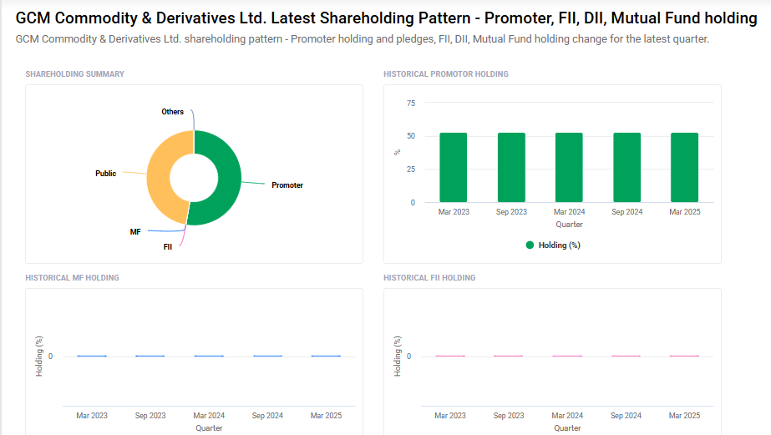Click the Historical FII Holding heading
This screenshot has height=435, width=771.
(x=429, y=278)
